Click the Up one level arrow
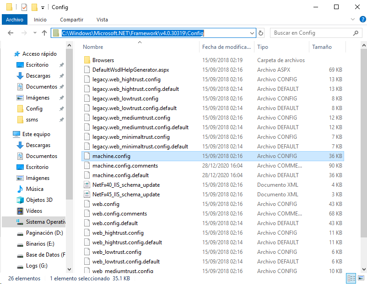 pos(44,33)
